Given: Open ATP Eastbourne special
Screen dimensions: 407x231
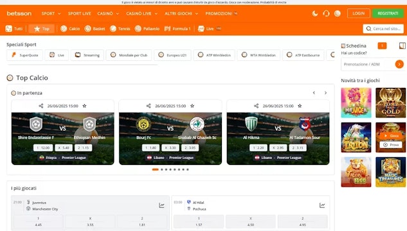Looking at the screenshot, I should (x=303, y=55).
